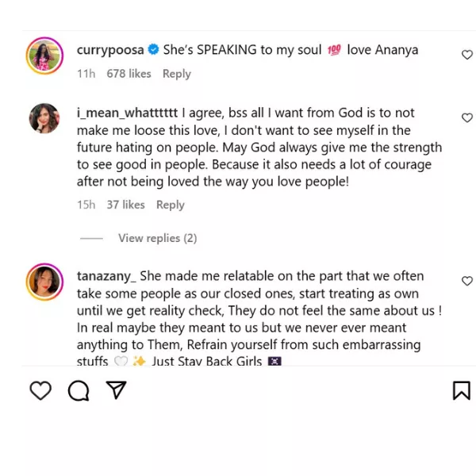Share post via paper plane icon
This screenshot has width=476, height=476.
pyautogui.click(x=116, y=390)
